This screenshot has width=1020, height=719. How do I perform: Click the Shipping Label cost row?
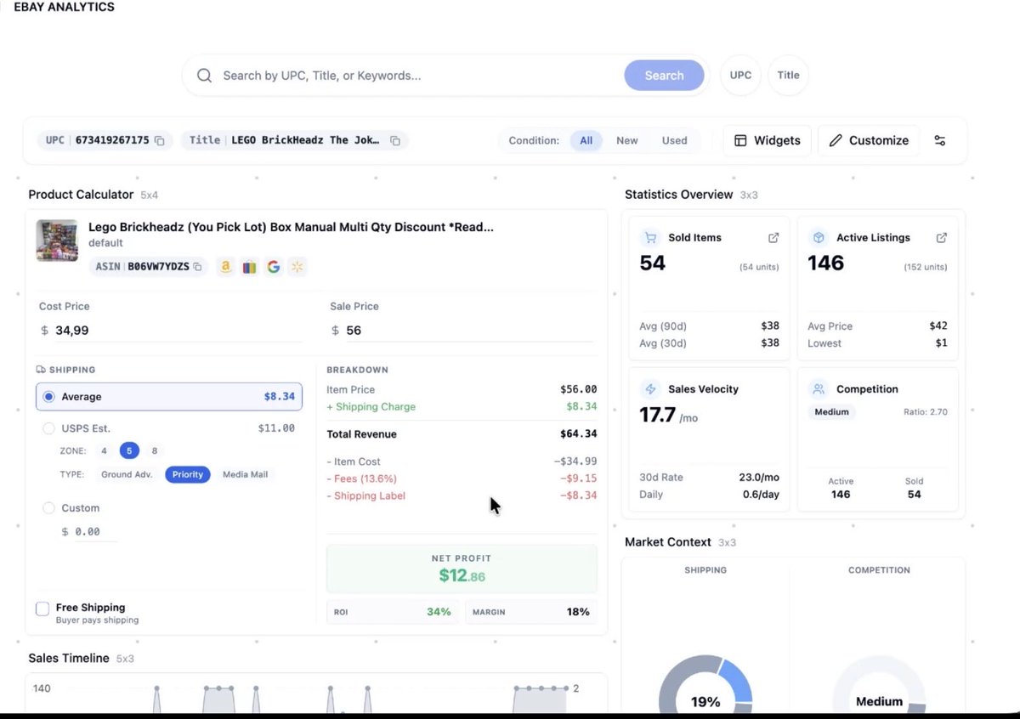462,495
